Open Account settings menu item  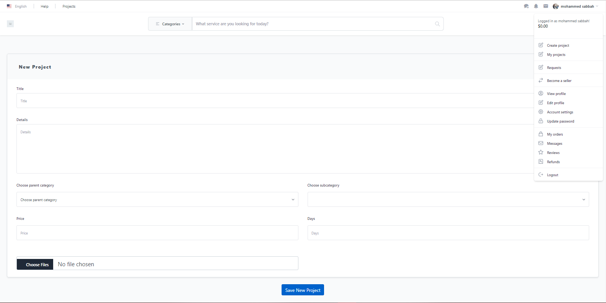click(x=560, y=112)
